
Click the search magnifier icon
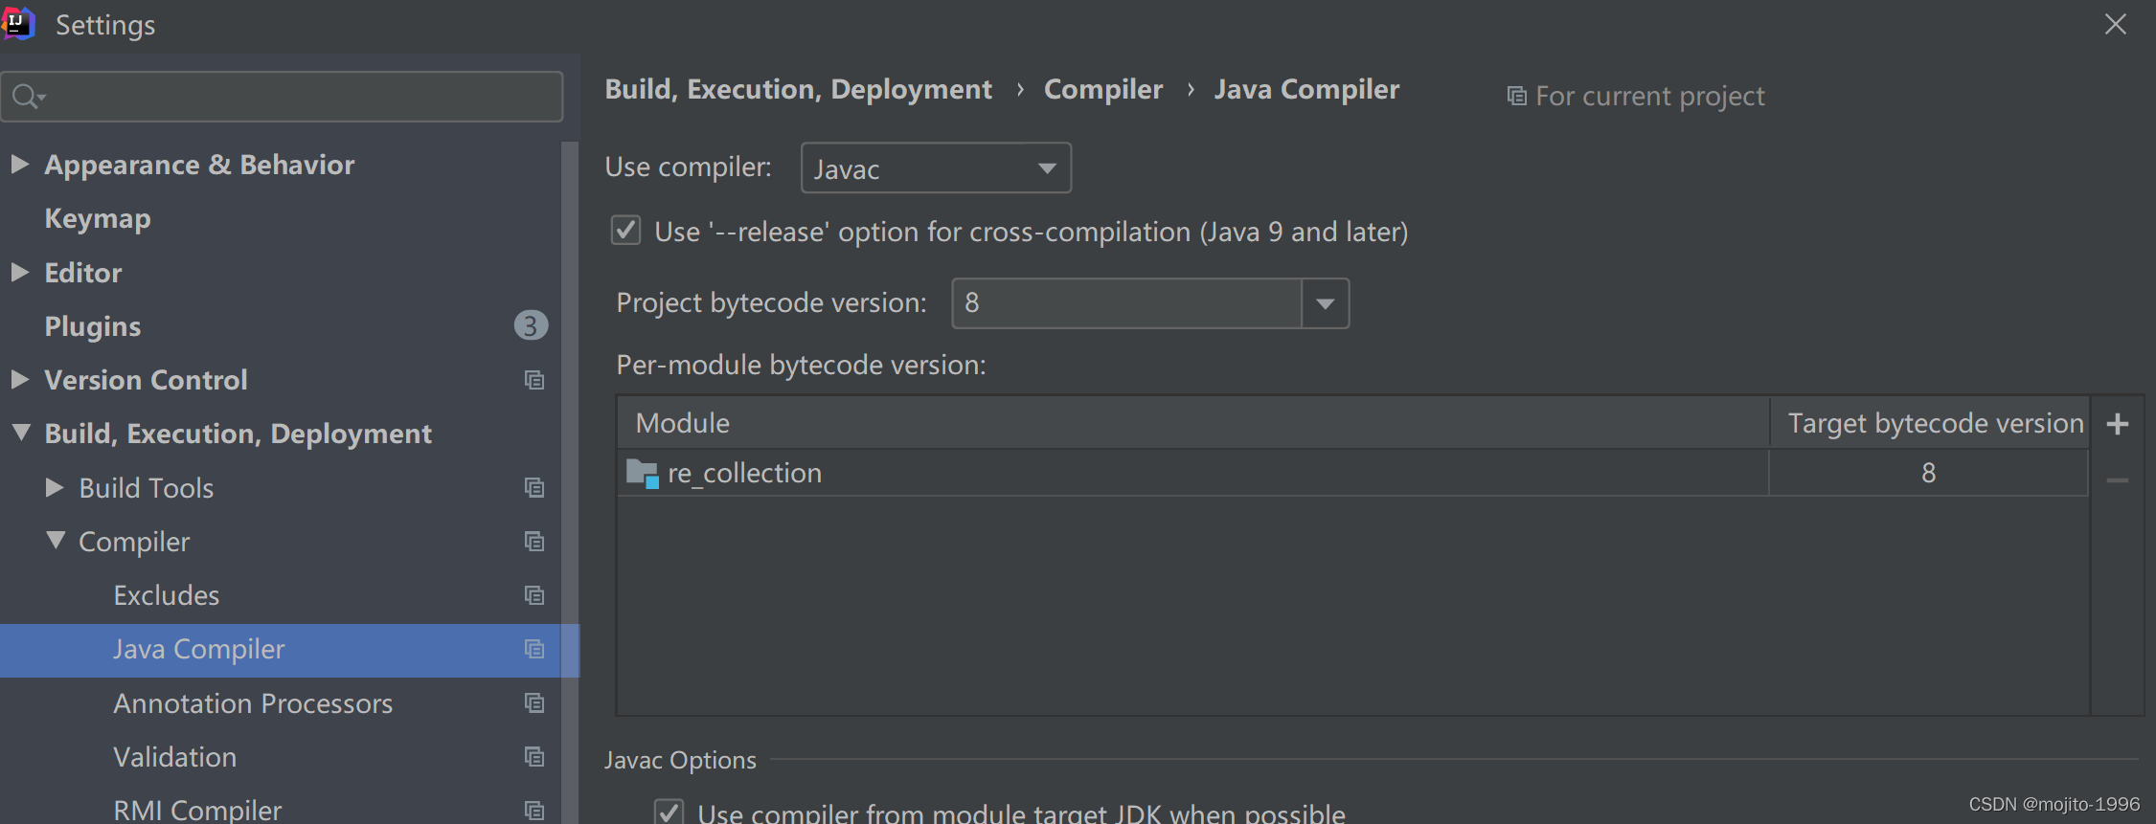click(x=28, y=97)
